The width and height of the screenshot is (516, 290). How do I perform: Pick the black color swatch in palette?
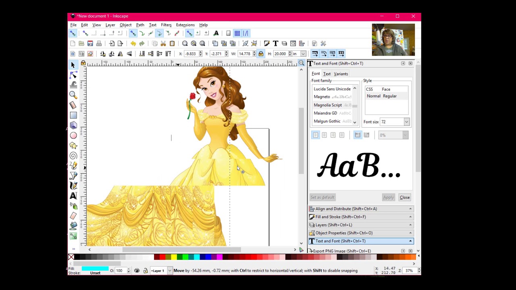77,257
